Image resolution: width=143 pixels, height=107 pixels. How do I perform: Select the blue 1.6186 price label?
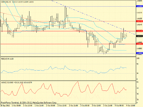139,6
